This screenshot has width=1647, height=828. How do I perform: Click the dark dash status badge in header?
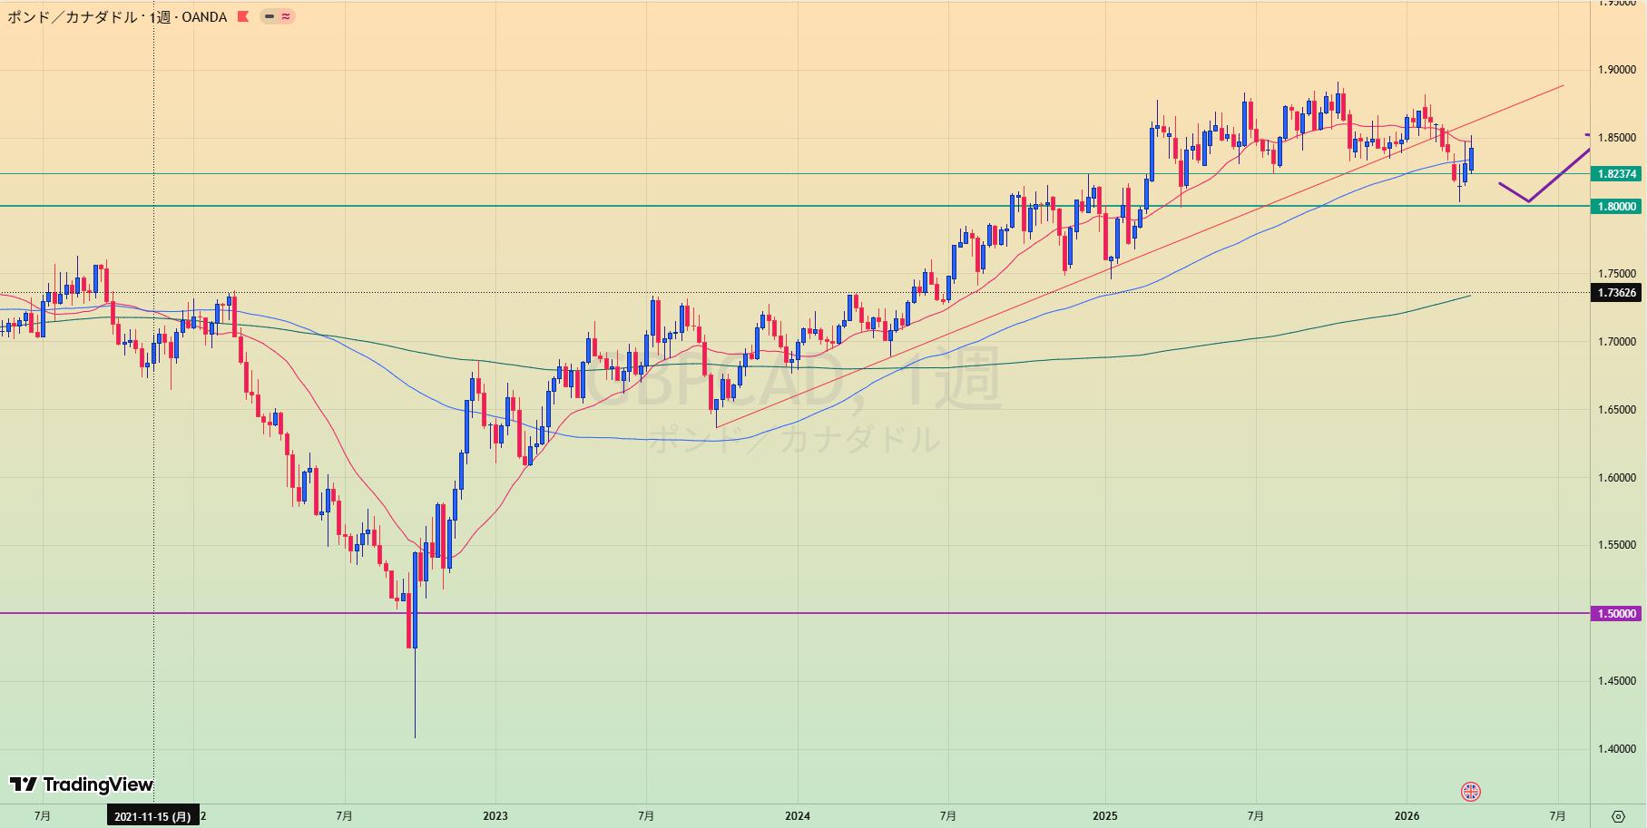[x=270, y=16]
